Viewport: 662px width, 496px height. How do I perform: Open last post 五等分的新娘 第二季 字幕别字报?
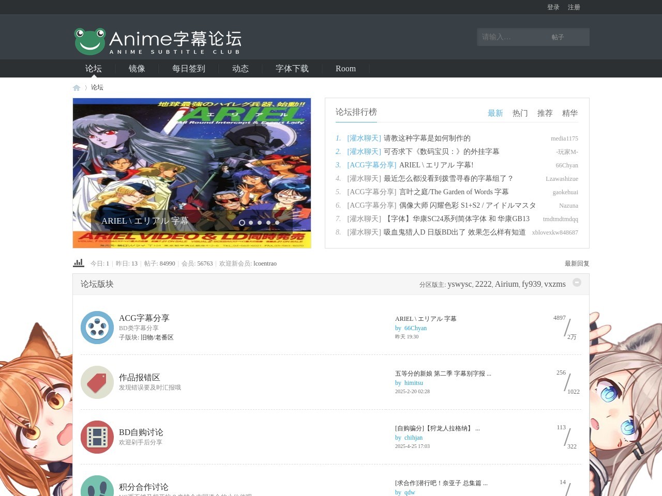coord(443,374)
